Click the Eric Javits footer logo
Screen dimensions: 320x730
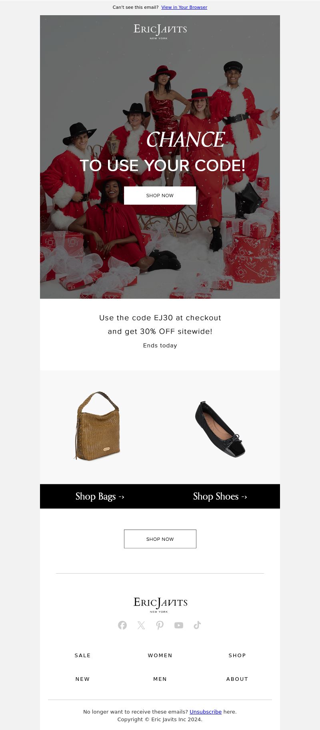(x=160, y=605)
